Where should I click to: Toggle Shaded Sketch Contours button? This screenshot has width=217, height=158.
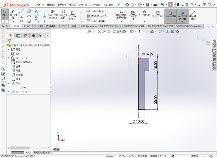[x=182, y=16]
